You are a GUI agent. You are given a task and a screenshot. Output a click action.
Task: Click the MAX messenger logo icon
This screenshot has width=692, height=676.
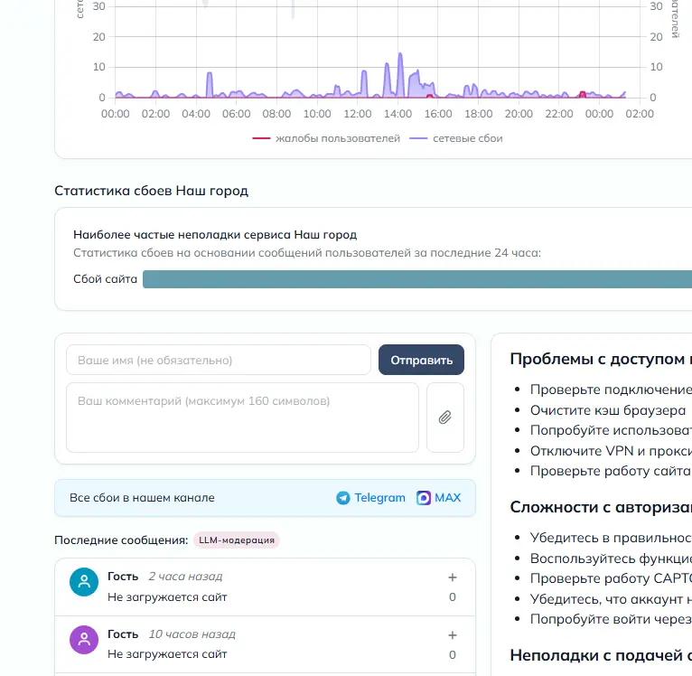coord(423,498)
